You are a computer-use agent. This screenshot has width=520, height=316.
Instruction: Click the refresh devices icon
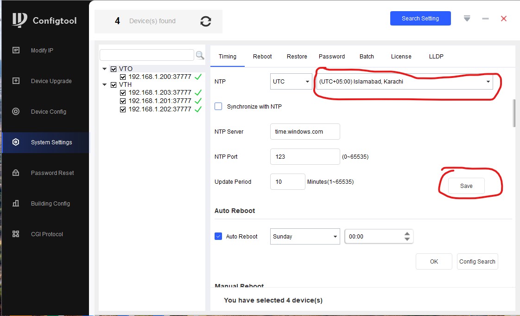pos(206,21)
